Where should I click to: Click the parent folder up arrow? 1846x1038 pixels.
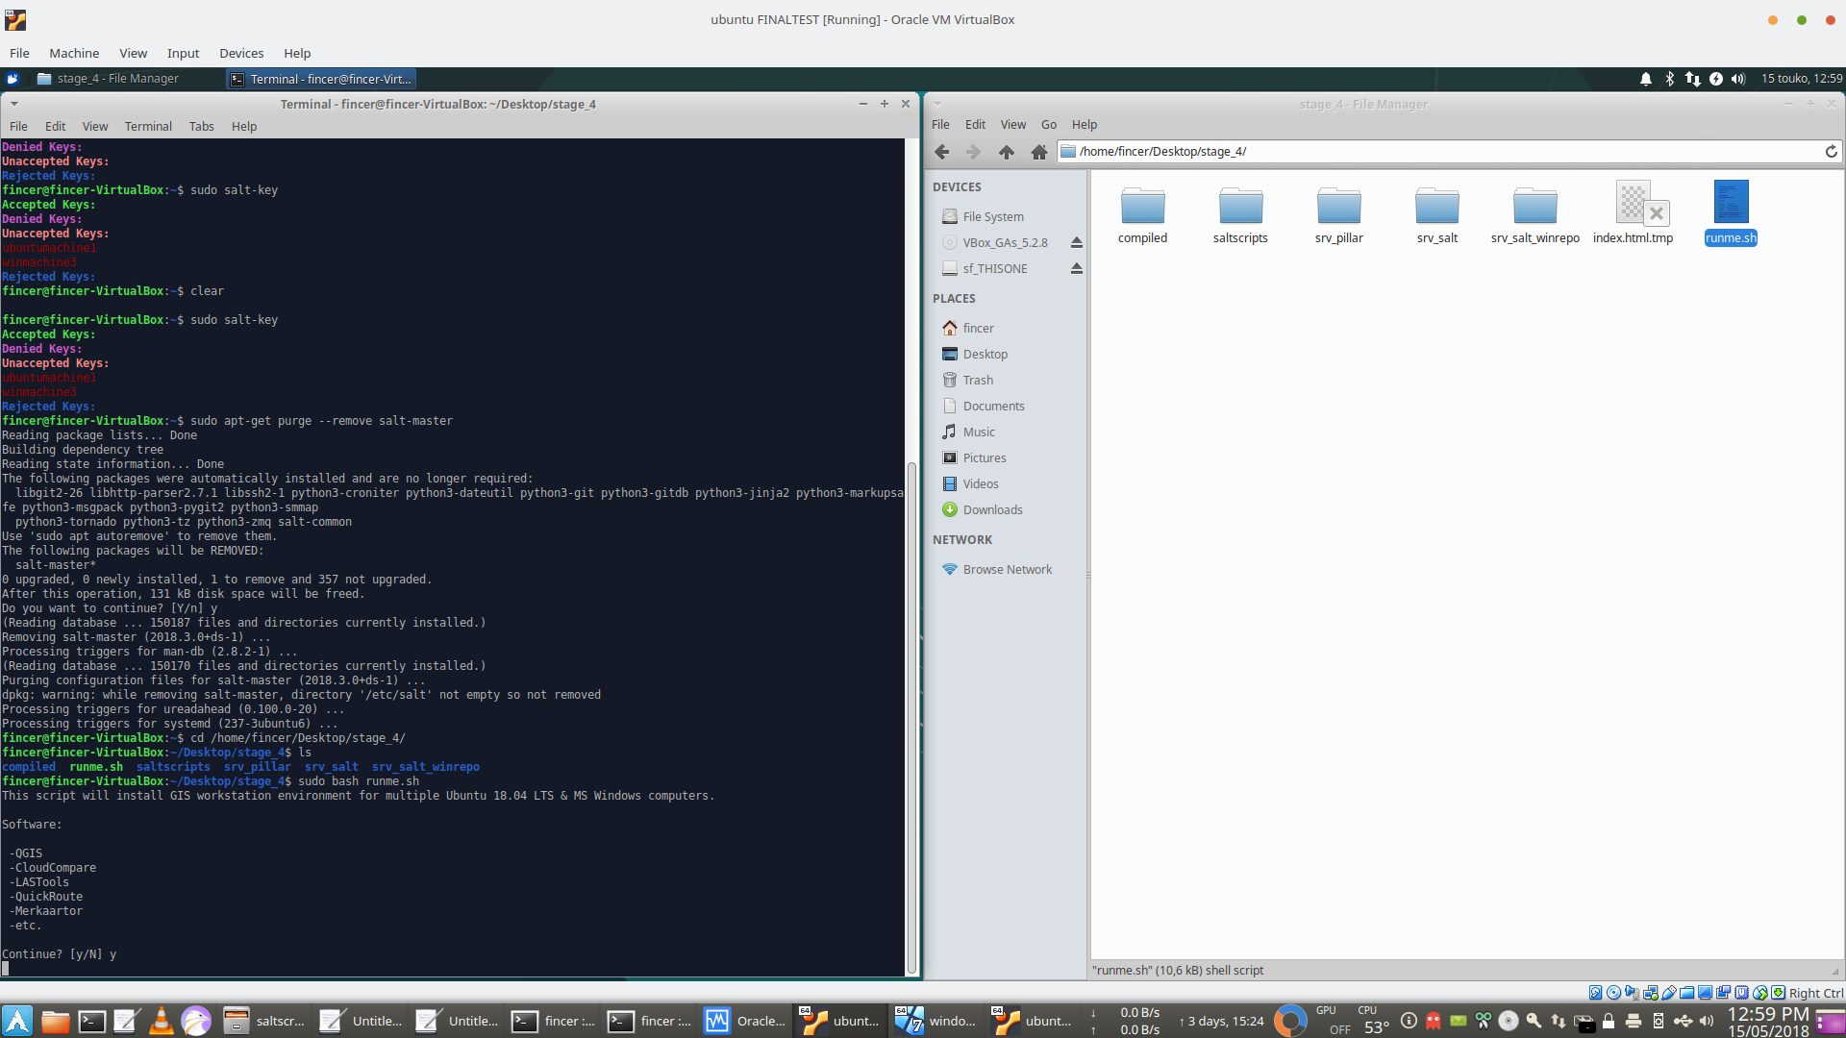tap(1007, 152)
